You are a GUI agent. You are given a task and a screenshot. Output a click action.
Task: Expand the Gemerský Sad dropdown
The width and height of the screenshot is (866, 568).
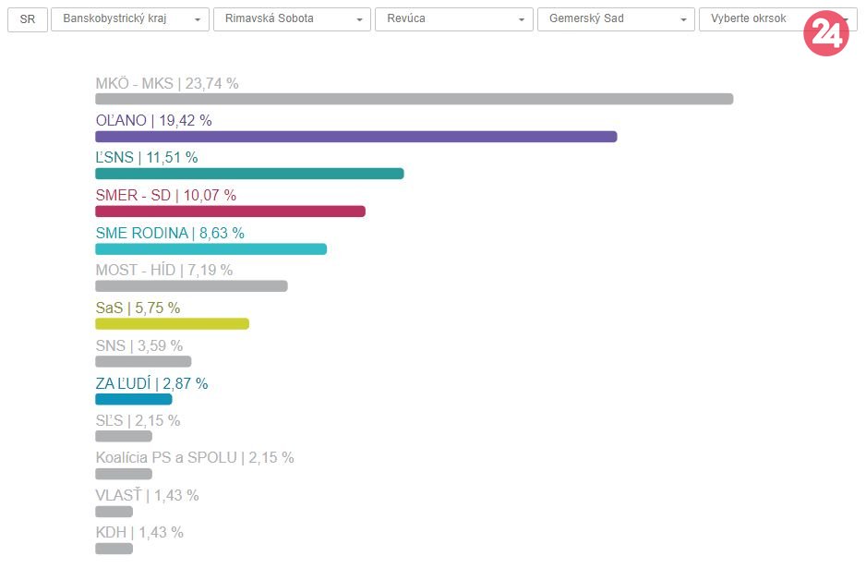tap(617, 19)
